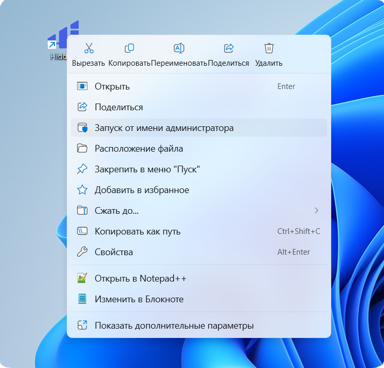Select Запуск от имени администратора

[164, 128]
